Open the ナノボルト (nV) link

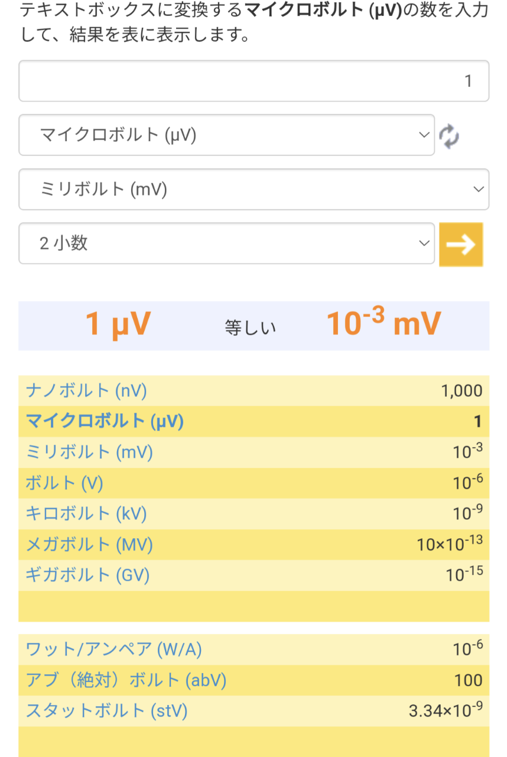pos(86,390)
